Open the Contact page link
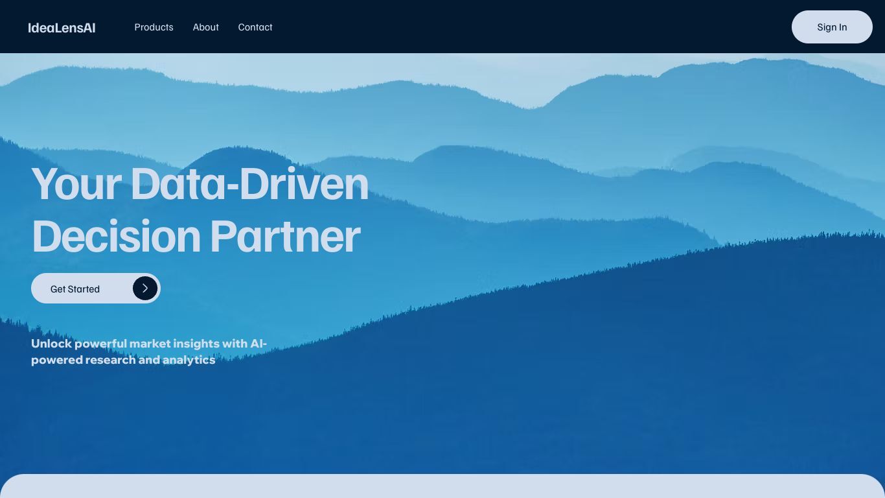 tap(255, 27)
